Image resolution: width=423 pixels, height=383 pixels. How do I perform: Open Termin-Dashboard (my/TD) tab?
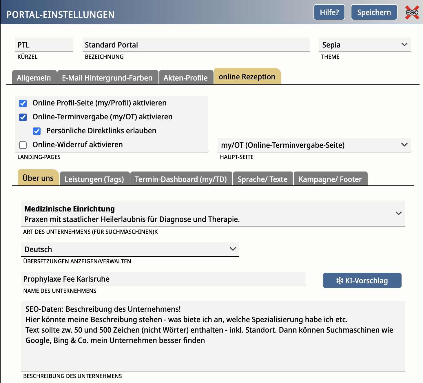(x=181, y=179)
